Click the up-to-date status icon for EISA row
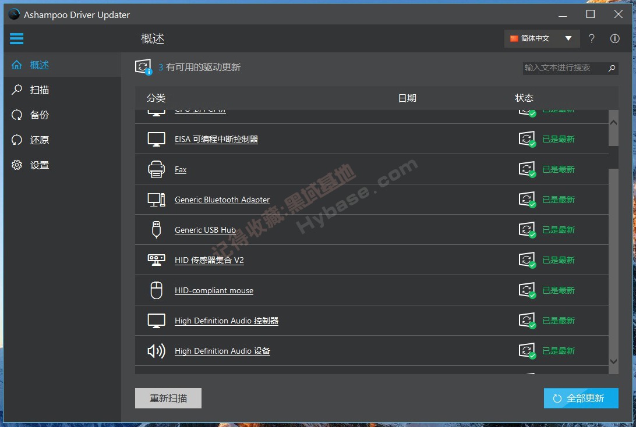 click(x=527, y=139)
